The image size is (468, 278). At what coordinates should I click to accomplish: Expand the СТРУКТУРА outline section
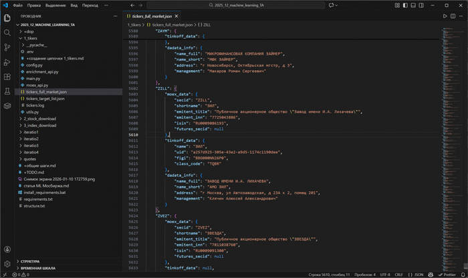pyautogui.click(x=29, y=261)
